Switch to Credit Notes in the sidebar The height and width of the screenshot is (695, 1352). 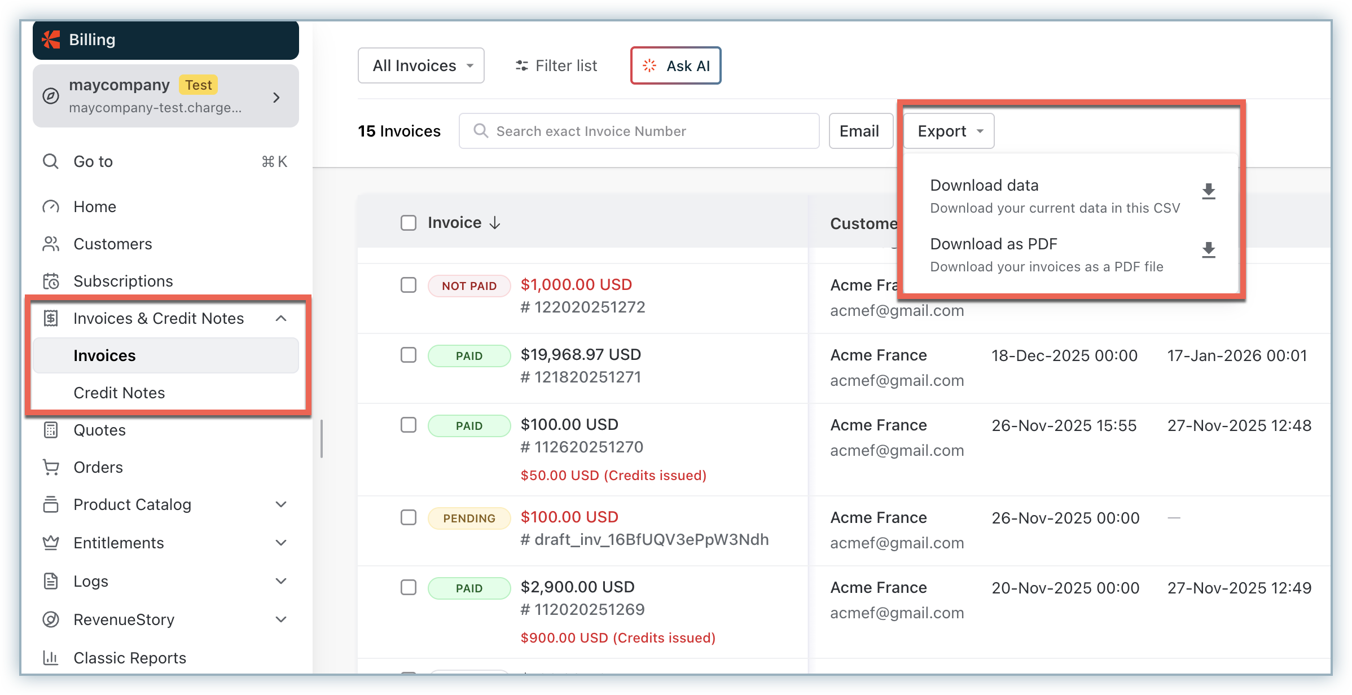[119, 392]
